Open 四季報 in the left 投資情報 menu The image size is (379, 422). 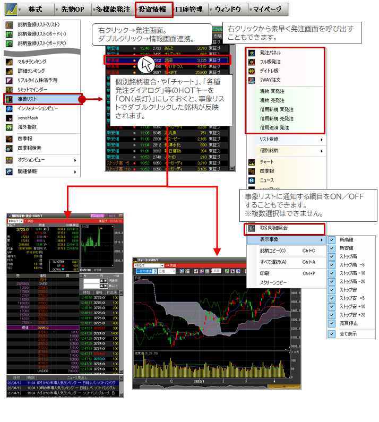coord(42,139)
